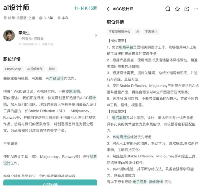
Task: Click the 本科 education text
Action: coord(65,18)
